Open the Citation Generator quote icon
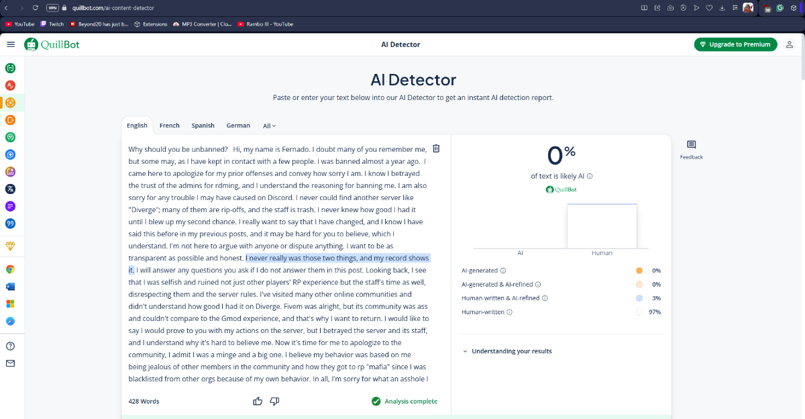The width and height of the screenshot is (805, 419). point(11,224)
